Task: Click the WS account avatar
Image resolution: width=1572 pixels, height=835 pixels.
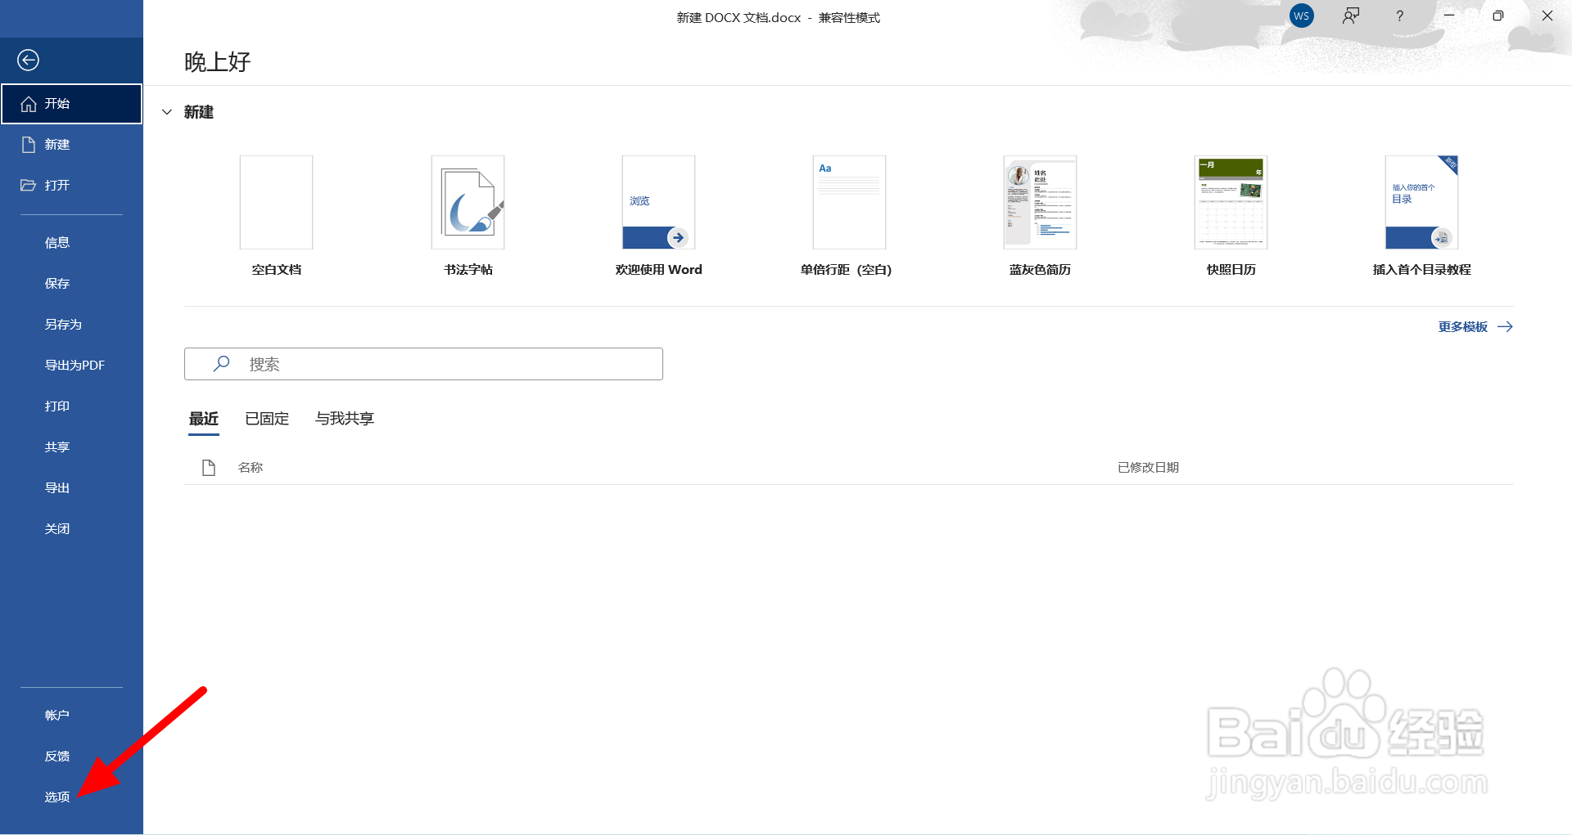Action: (1302, 16)
